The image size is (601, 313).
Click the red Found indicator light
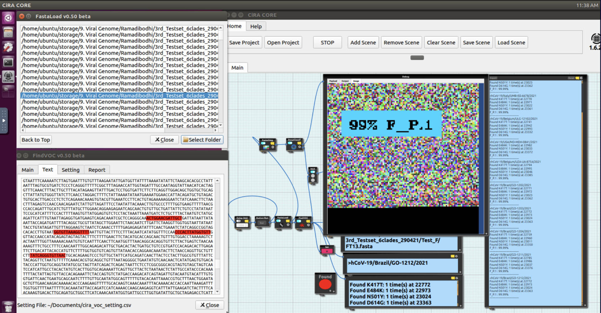pyautogui.click(x=325, y=284)
